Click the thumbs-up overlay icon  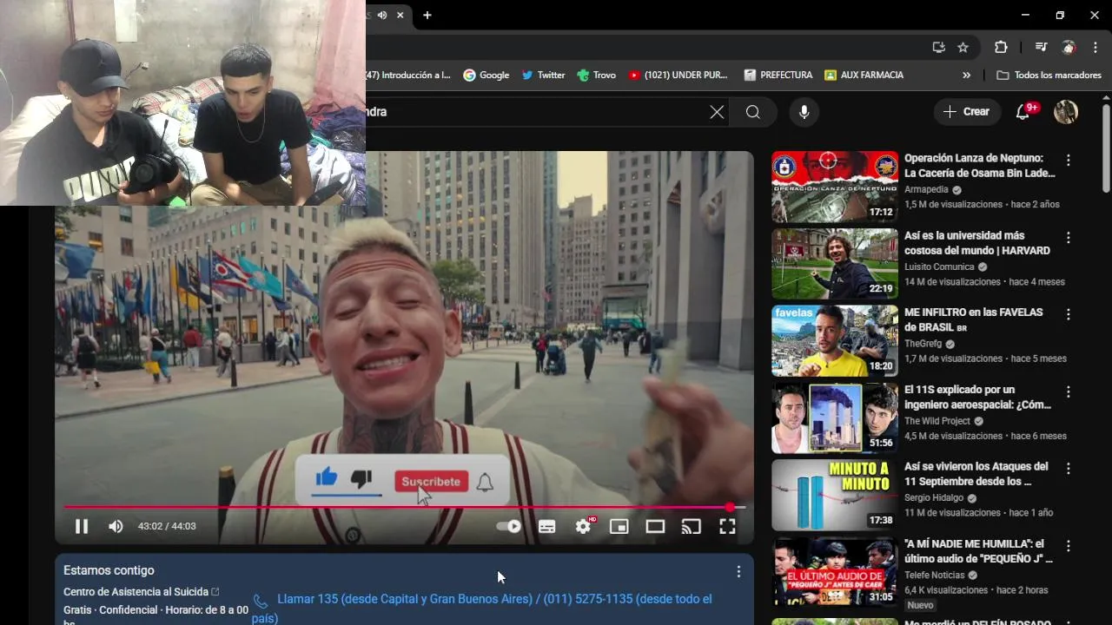pyautogui.click(x=327, y=477)
